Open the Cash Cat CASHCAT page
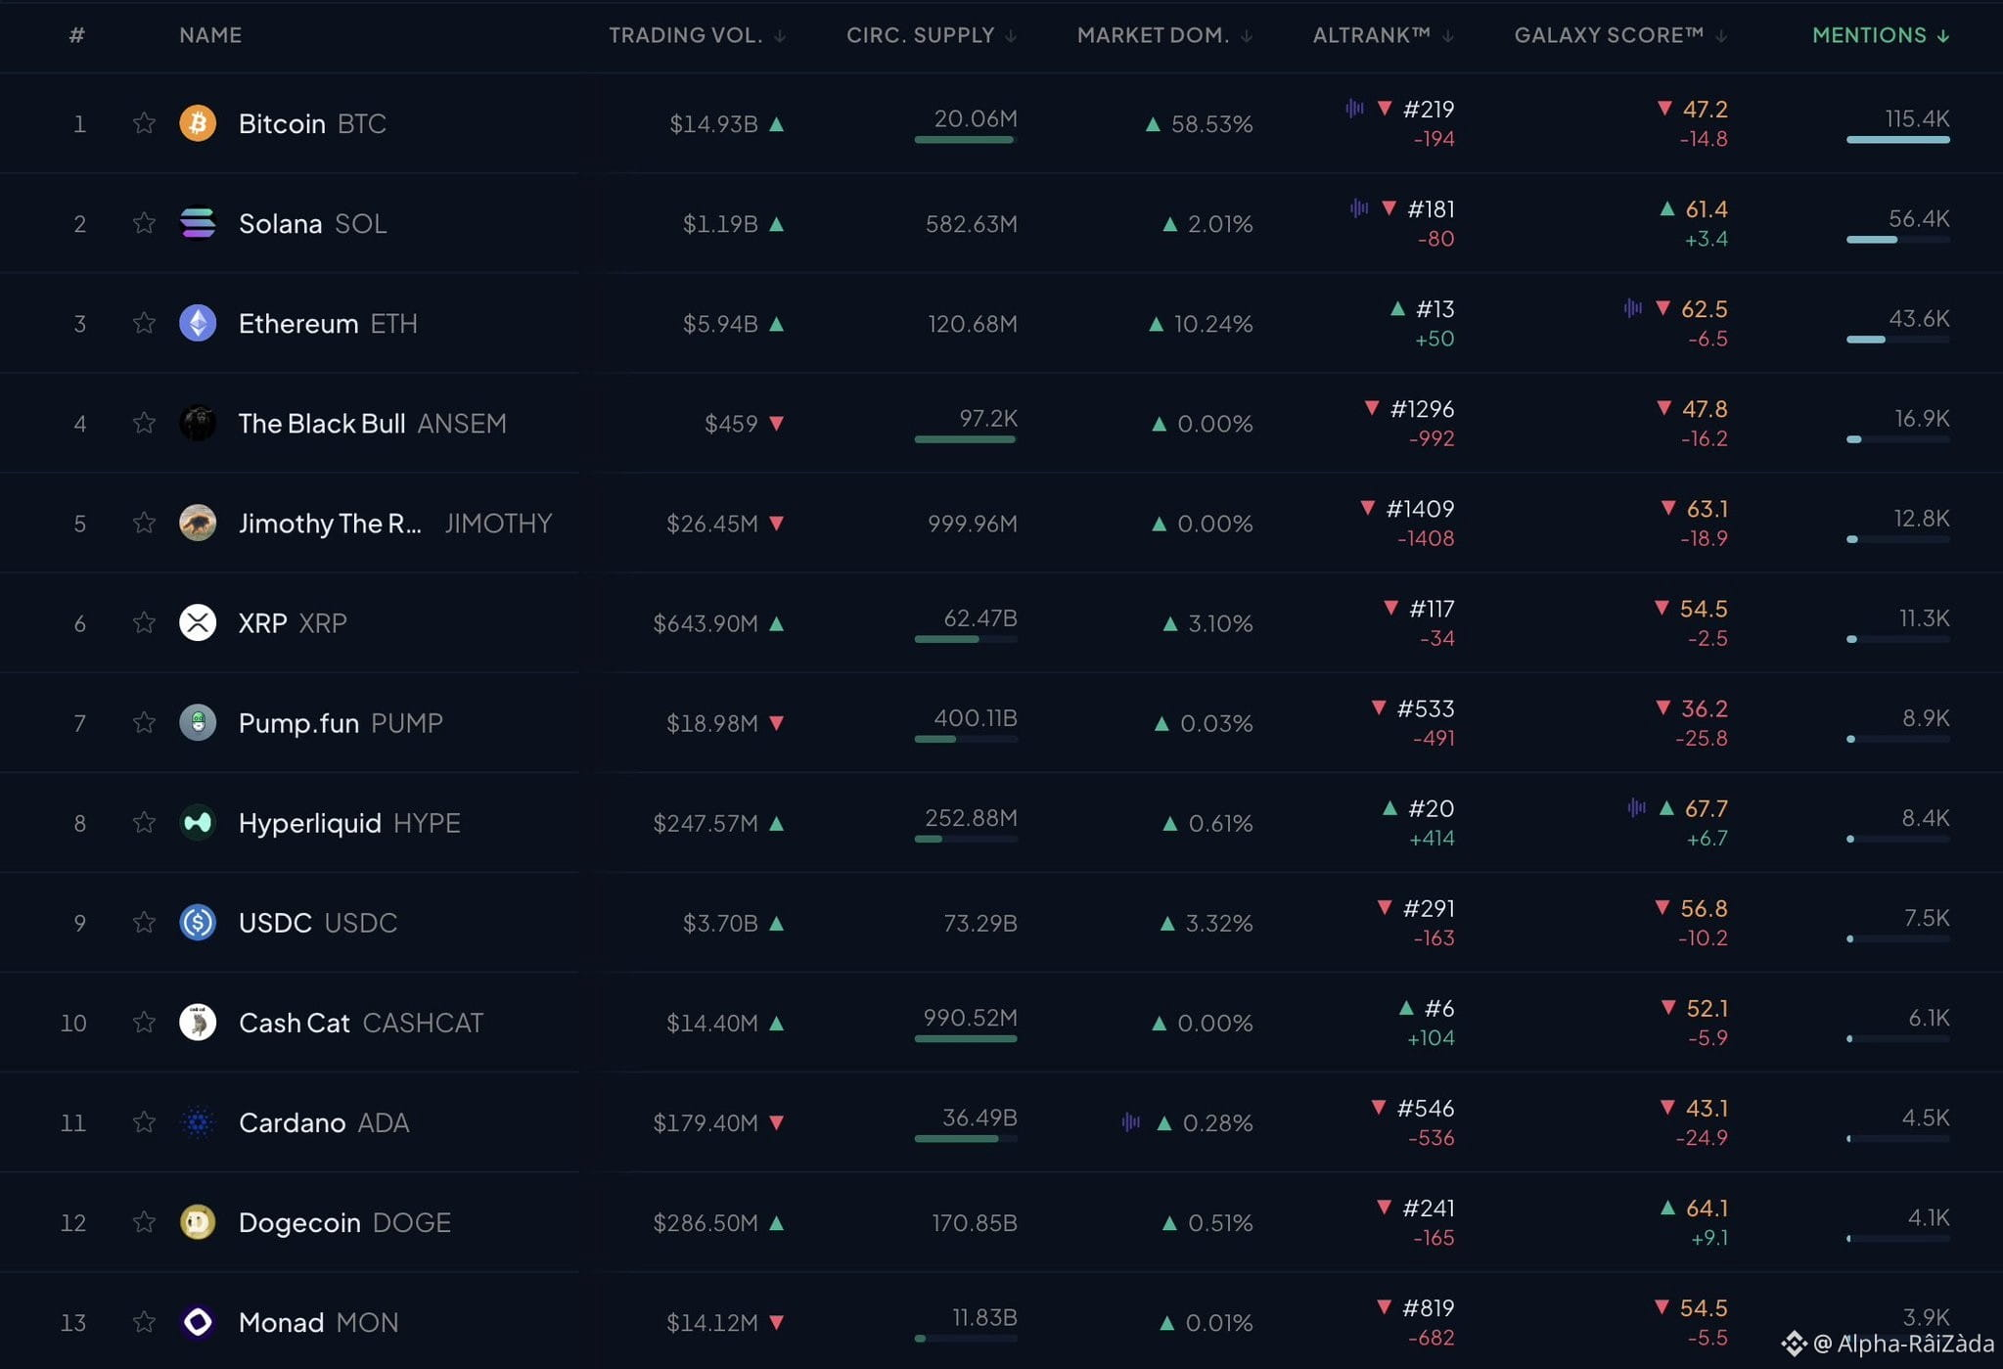The image size is (2003, 1369). click(x=361, y=1022)
